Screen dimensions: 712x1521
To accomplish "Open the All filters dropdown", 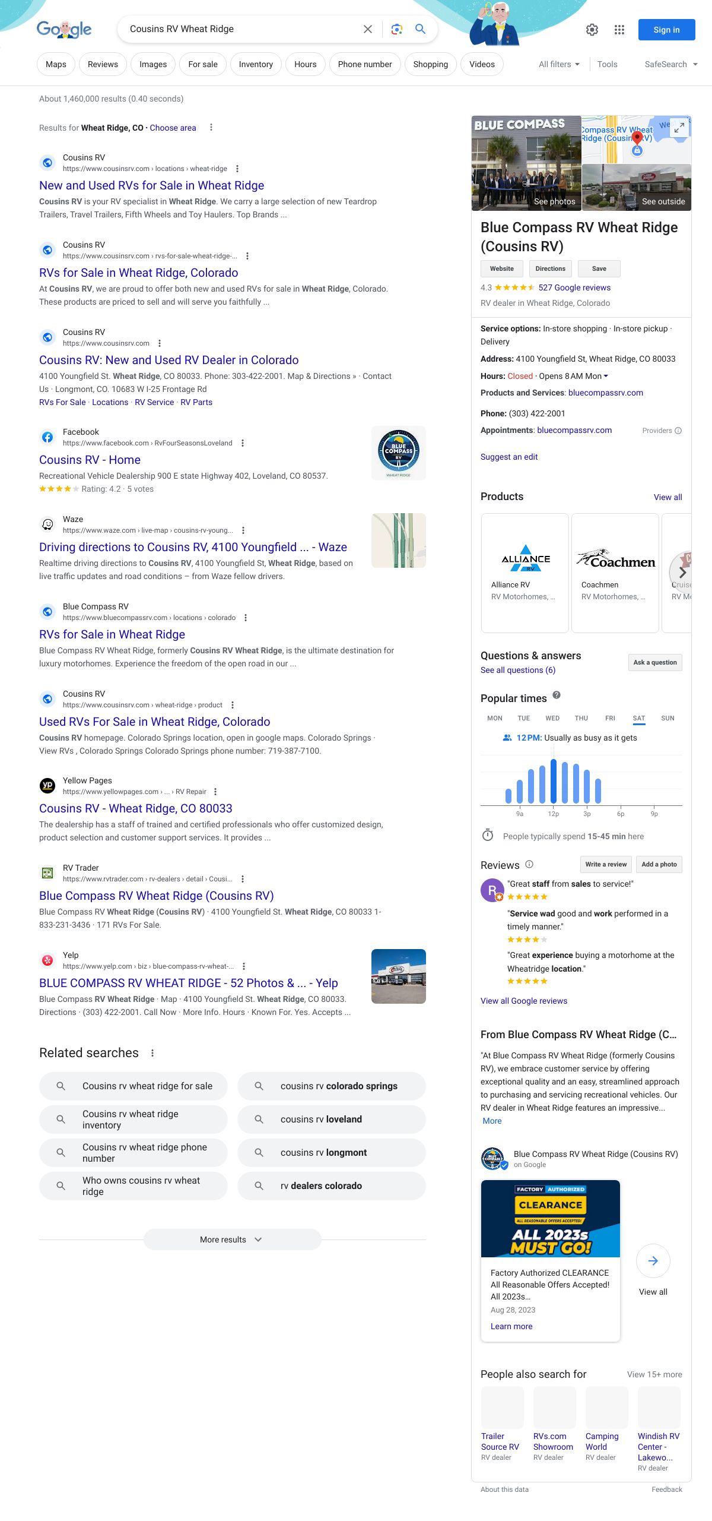I will tap(559, 64).
